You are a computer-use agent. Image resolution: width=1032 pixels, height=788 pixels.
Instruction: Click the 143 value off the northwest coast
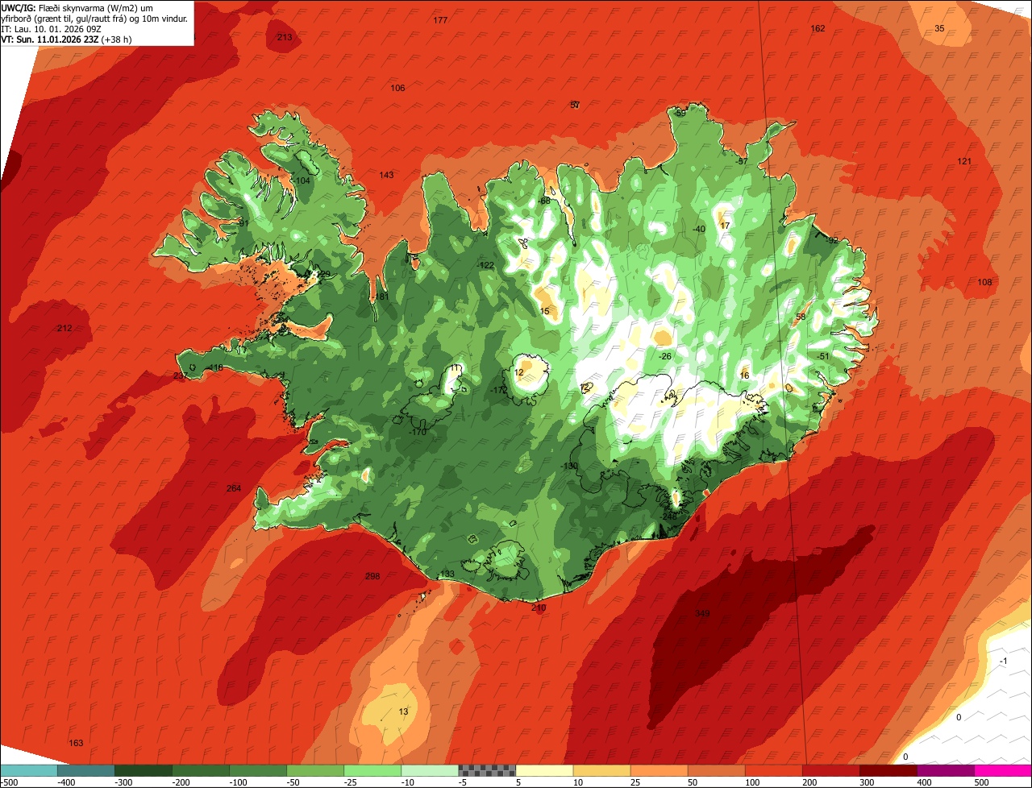(386, 175)
